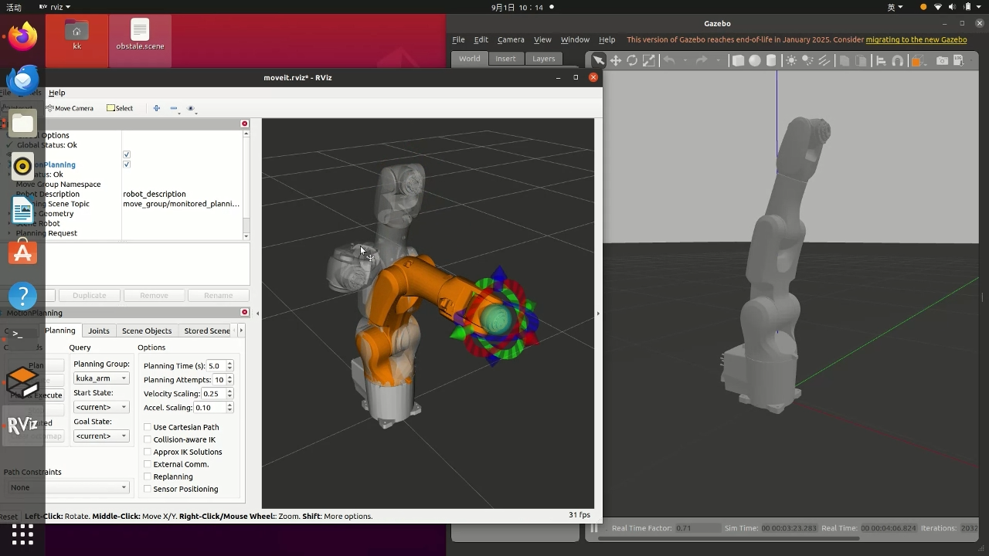Open Gazebo align tool
This screenshot has height=556, width=989.
coord(881,60)
